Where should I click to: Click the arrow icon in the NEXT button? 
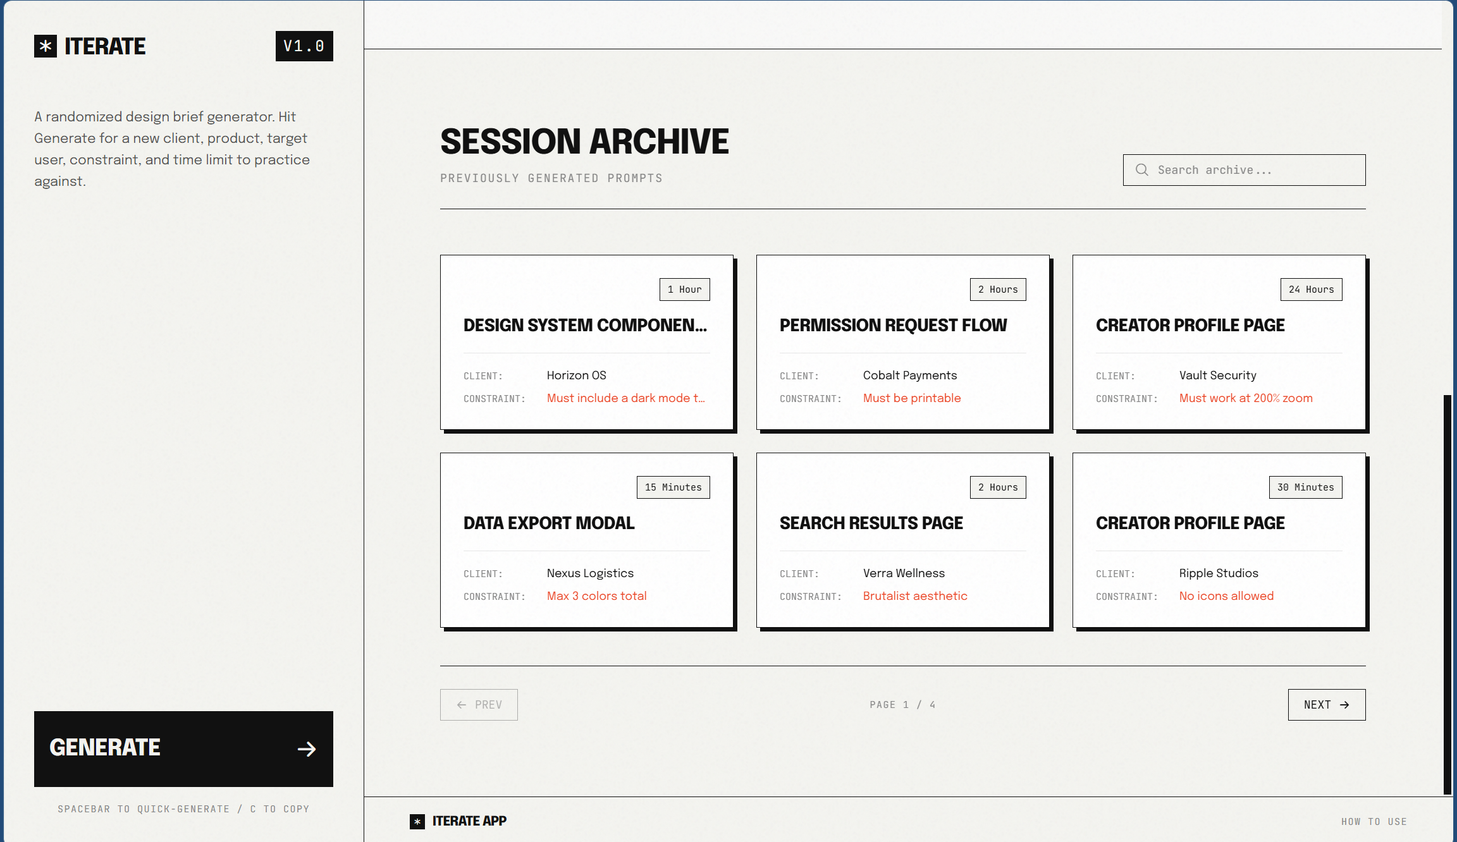click(x=1344, y=704)
